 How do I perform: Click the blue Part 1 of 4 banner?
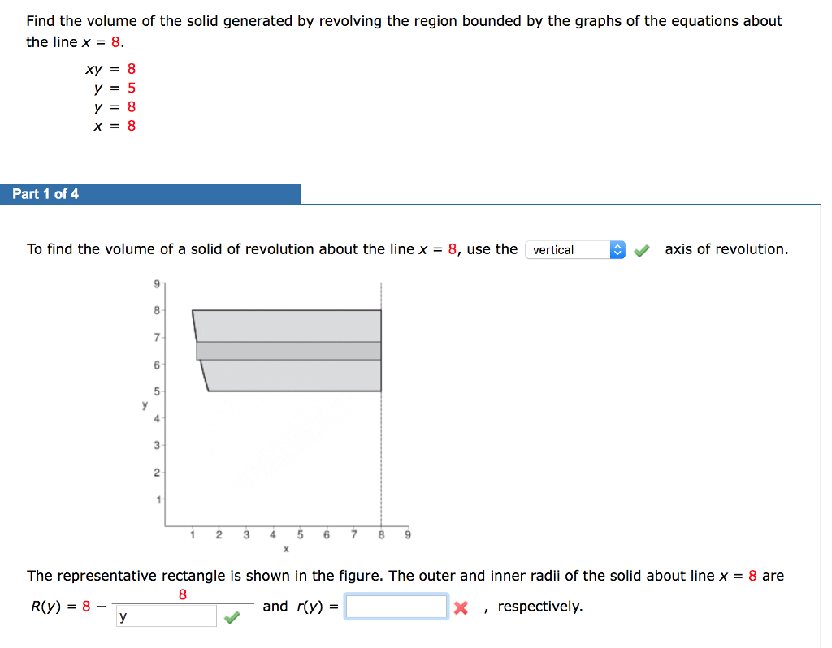(x=150, y=194)
